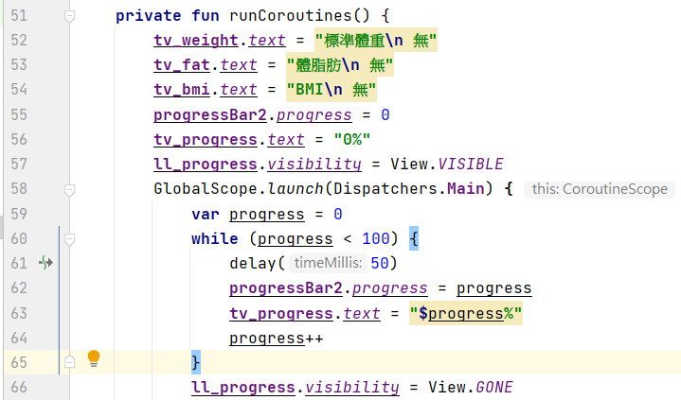The width and height of the screenshot is (681, 400).
Task: Click line number 63 in the gutter
Action: [x=19, y=314]
